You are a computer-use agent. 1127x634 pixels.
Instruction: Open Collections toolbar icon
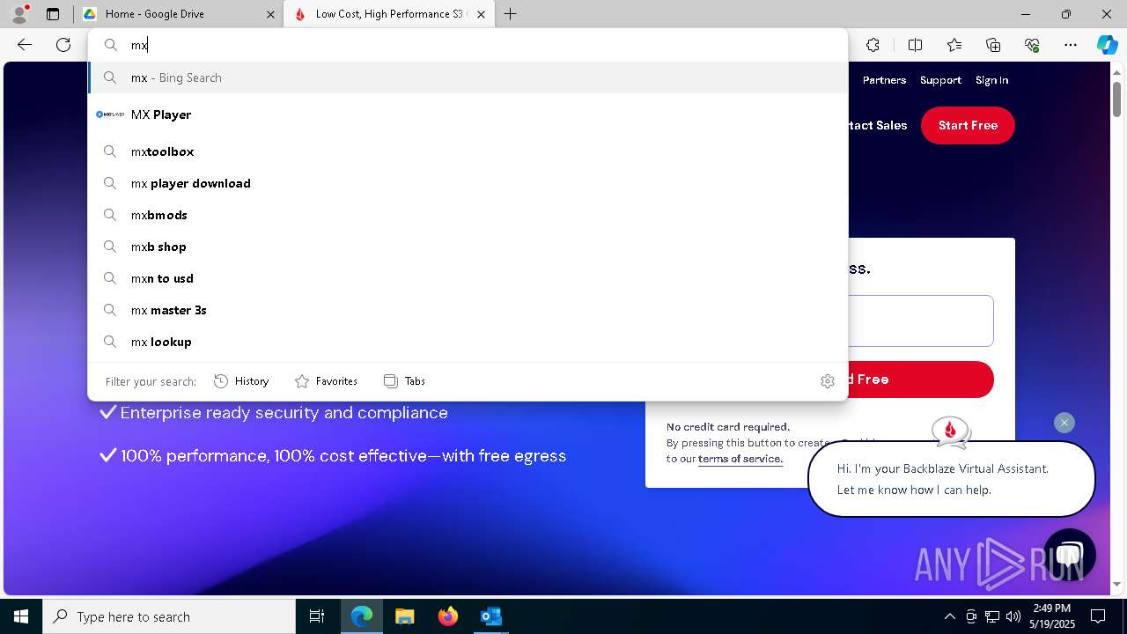point(993,45)
